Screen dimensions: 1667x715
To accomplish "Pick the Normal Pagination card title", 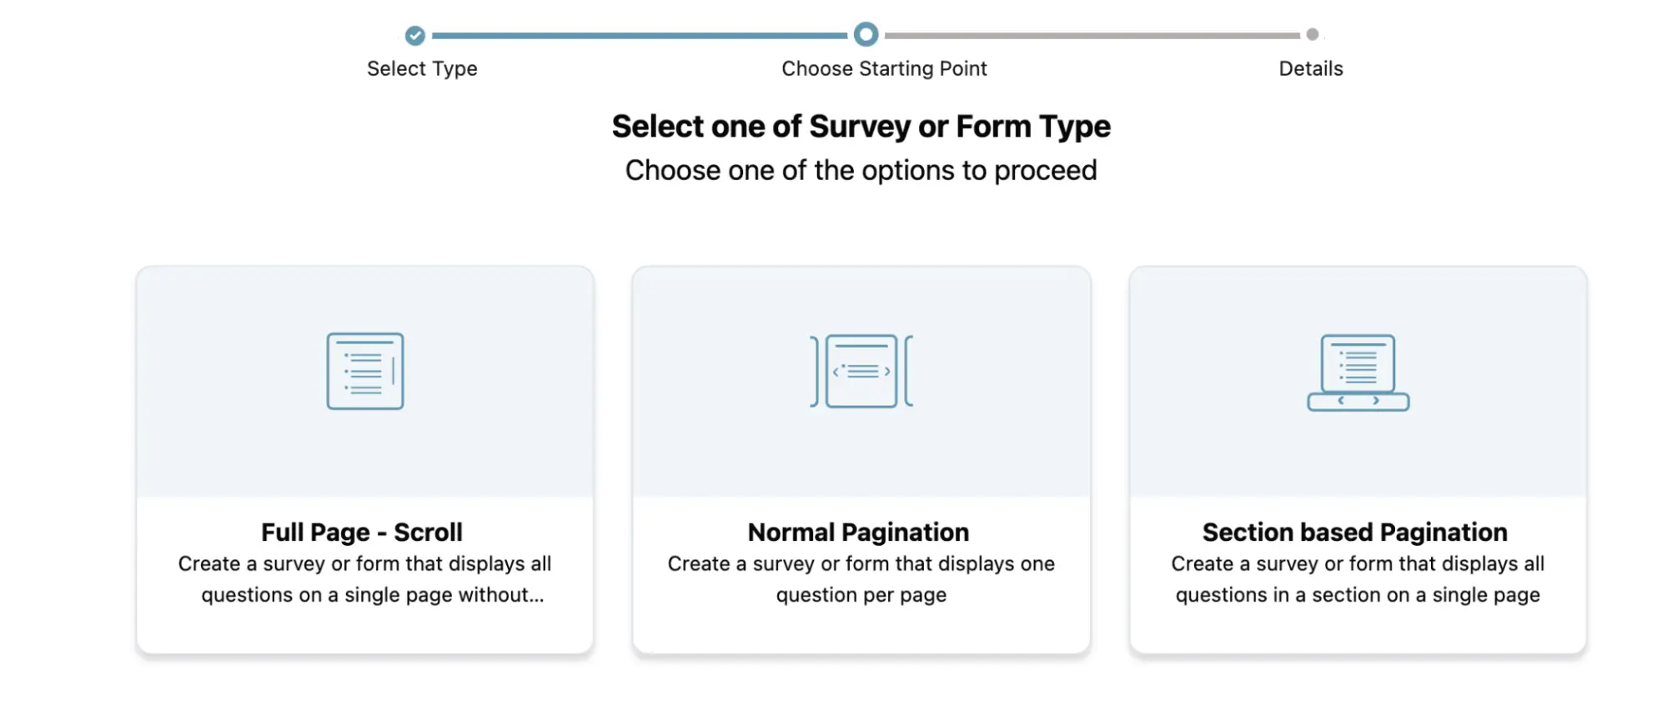I will click(858, 532).
